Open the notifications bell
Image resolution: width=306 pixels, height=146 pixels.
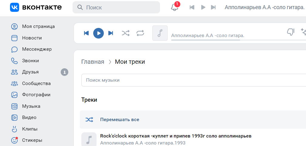175,7
